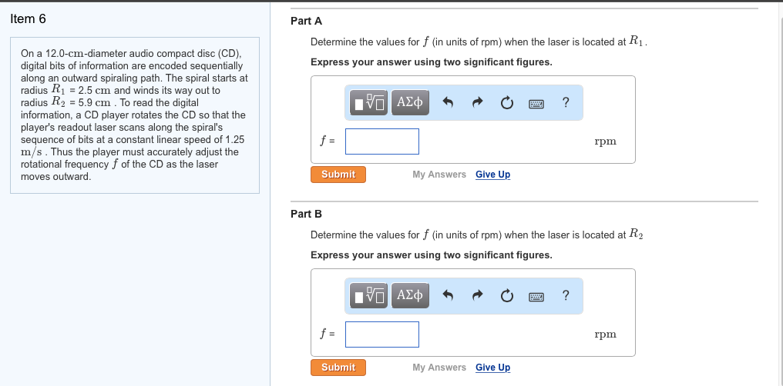
Task: Focus the Part A answer input field
Action: [382, 141]
